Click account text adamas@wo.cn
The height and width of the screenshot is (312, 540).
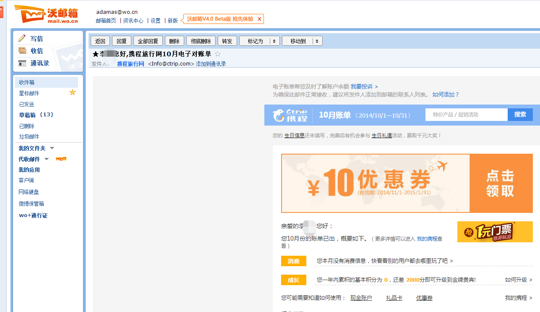(x=117, y=12)
